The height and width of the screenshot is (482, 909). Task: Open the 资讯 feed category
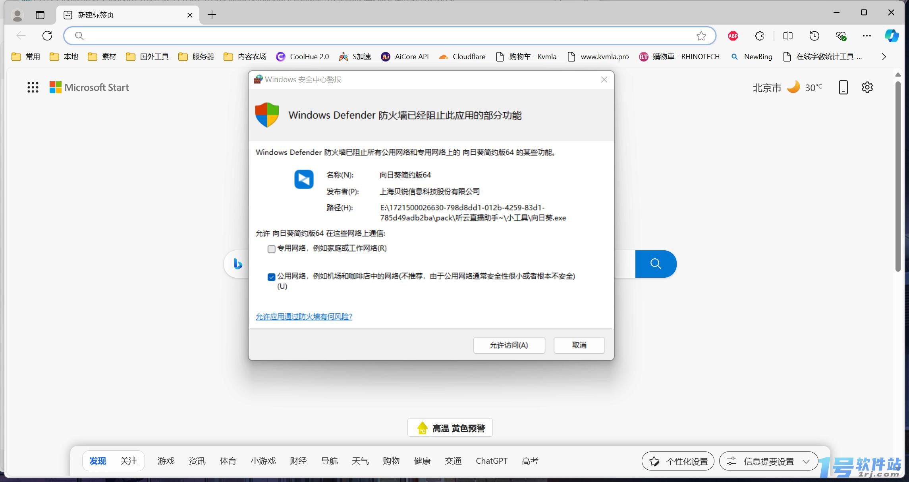coord(197,461)
